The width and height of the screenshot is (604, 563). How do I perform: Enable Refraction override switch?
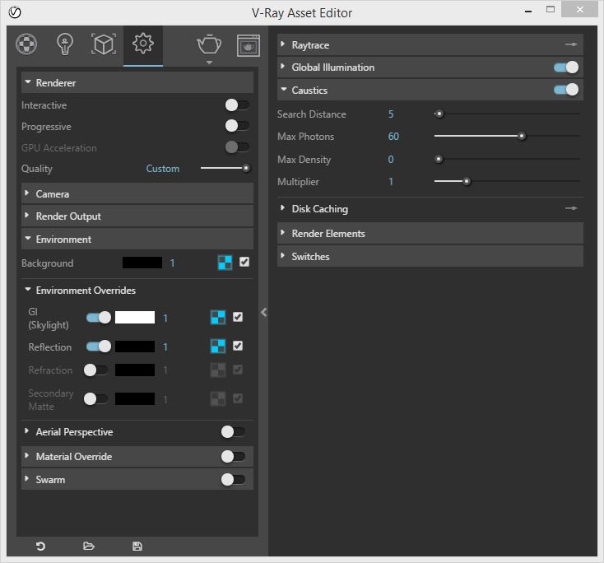pyautogui.click(x=96, y=370)
